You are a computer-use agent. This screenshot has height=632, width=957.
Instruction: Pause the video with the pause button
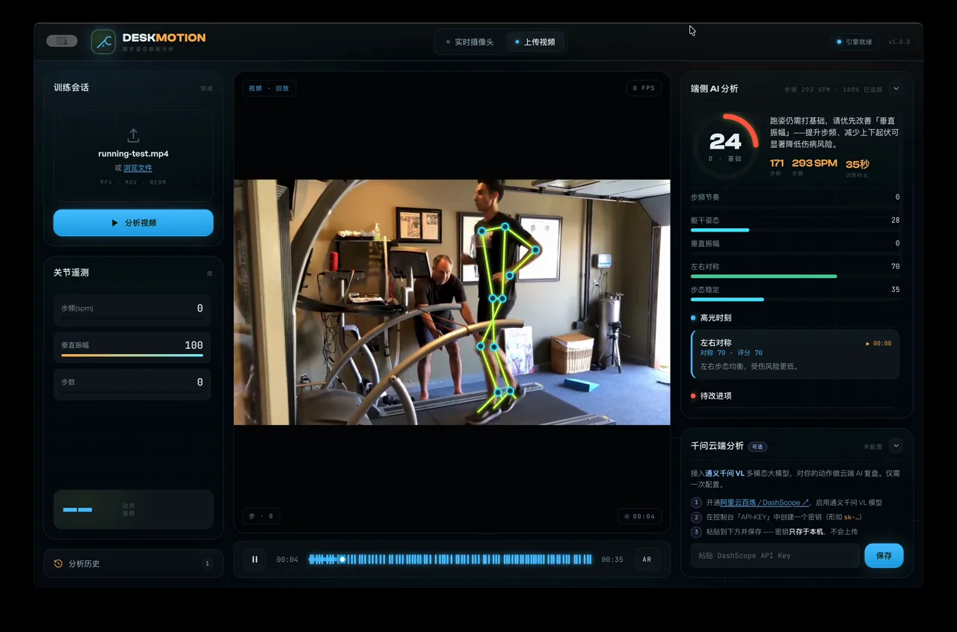254,560
